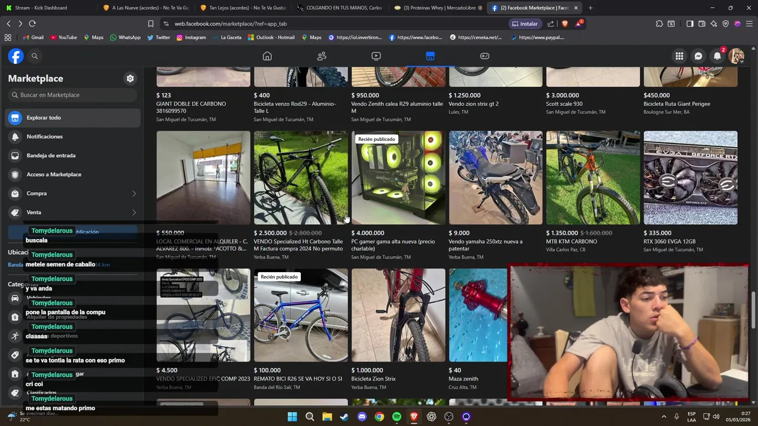Open the Facebook search magnifier
The width and height of the screenshot is (758, 426).
pyautogui.click(x=34, y=56)
